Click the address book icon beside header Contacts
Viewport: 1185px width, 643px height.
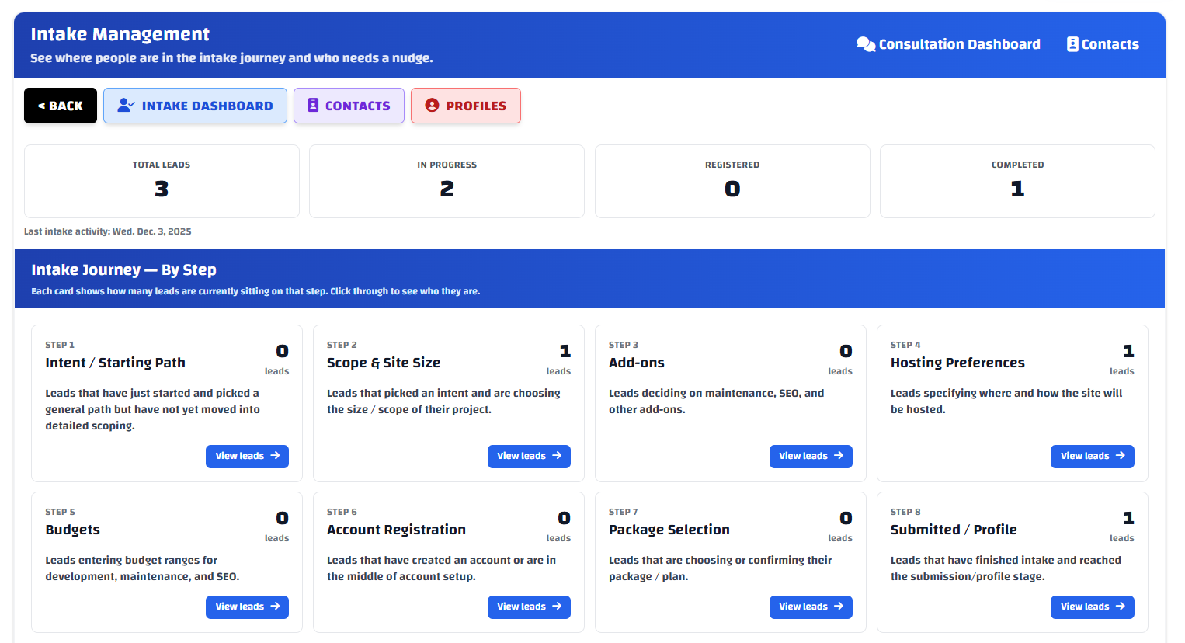click(1072, 44)
